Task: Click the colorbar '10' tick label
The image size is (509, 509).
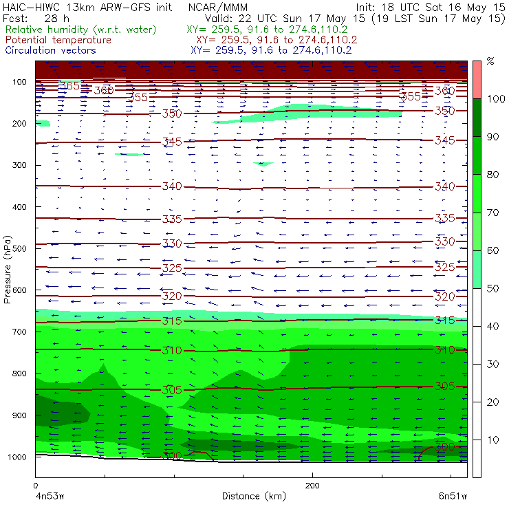Action: click(x=492, y=440)
